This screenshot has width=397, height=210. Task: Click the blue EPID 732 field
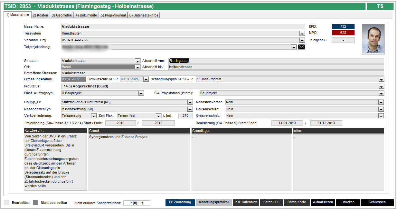343,27
